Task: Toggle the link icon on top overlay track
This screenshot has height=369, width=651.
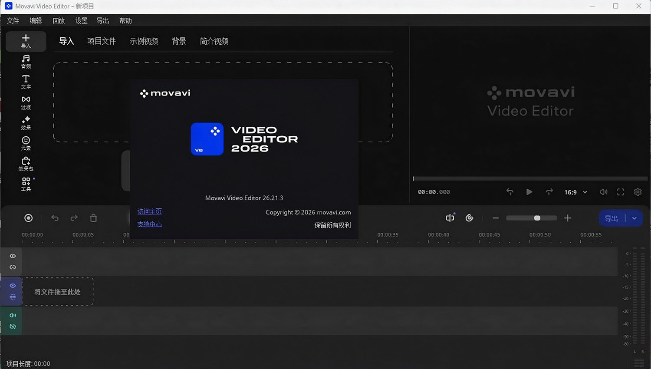Action: (13, 267)
